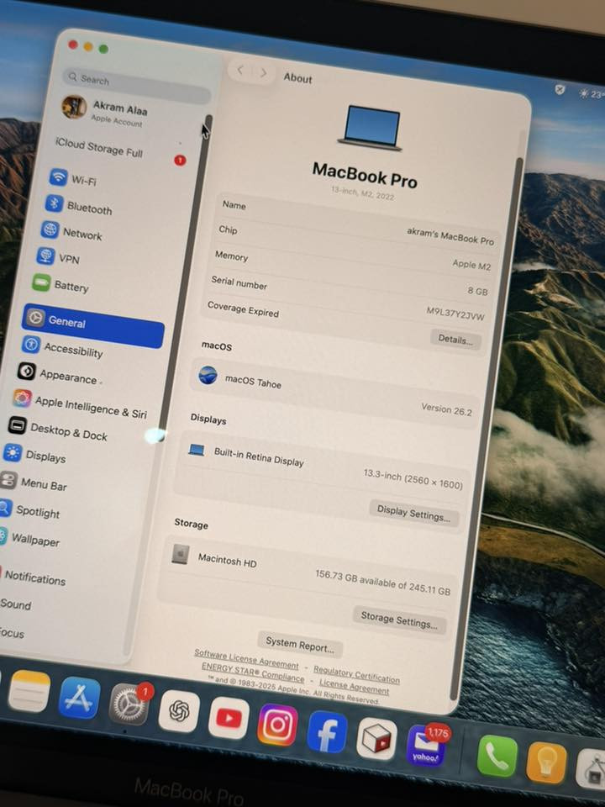Click Display Settings... button
605x807 pixels.
tap(413, 513)
